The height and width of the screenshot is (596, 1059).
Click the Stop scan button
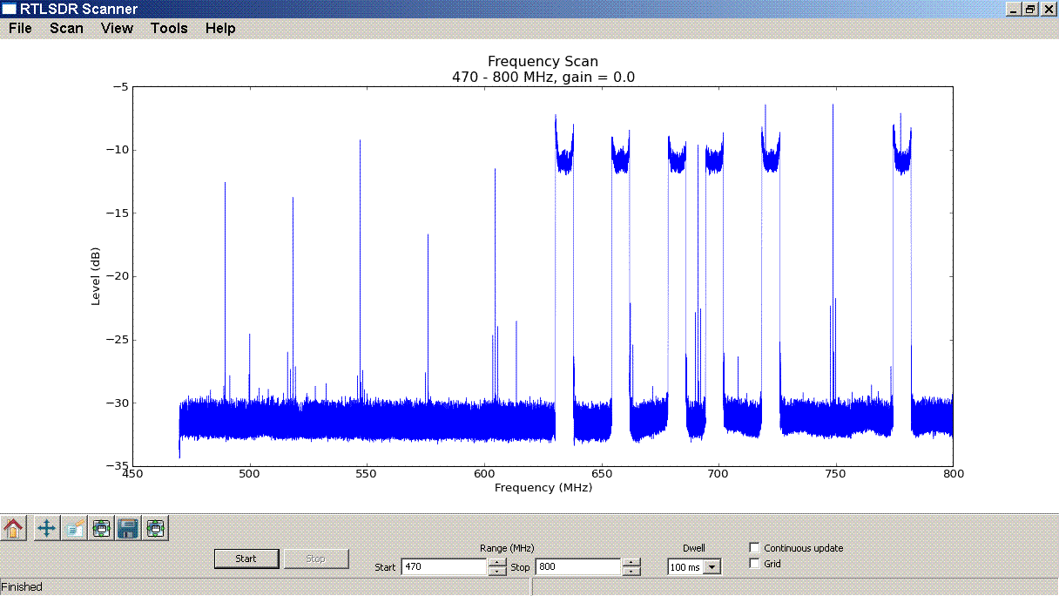[316, 559]
